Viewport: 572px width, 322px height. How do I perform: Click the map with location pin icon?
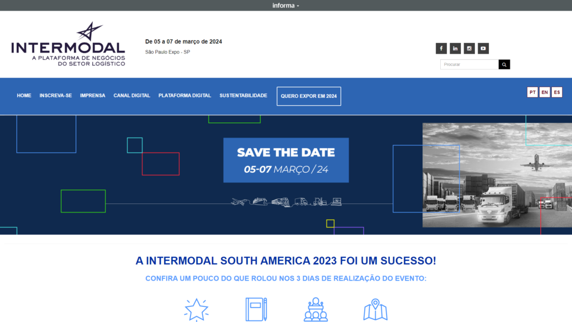click(x=375, y=310)
